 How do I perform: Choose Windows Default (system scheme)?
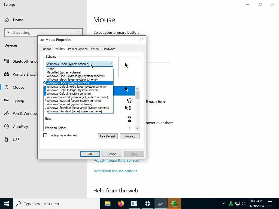[80, 94]
